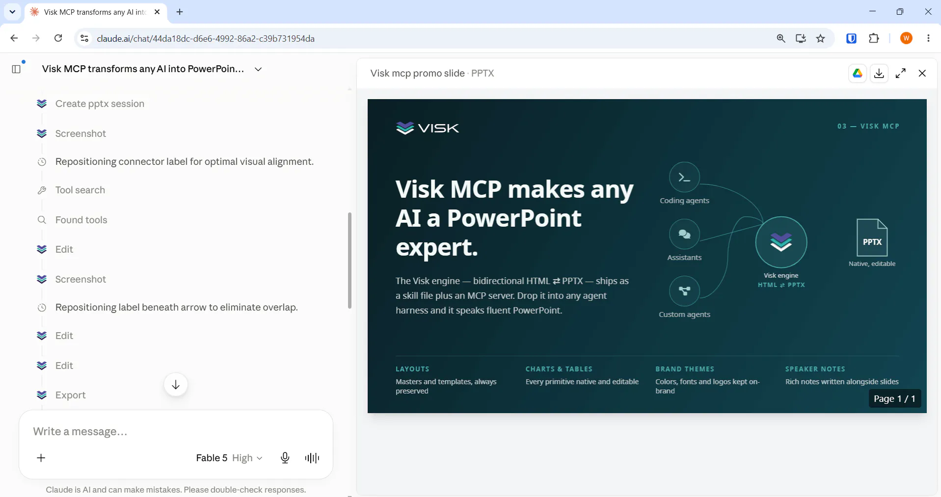Expand the Repositioning connector label thinking step
This screenshot has width=941, height=497.
tap(185, 162)
